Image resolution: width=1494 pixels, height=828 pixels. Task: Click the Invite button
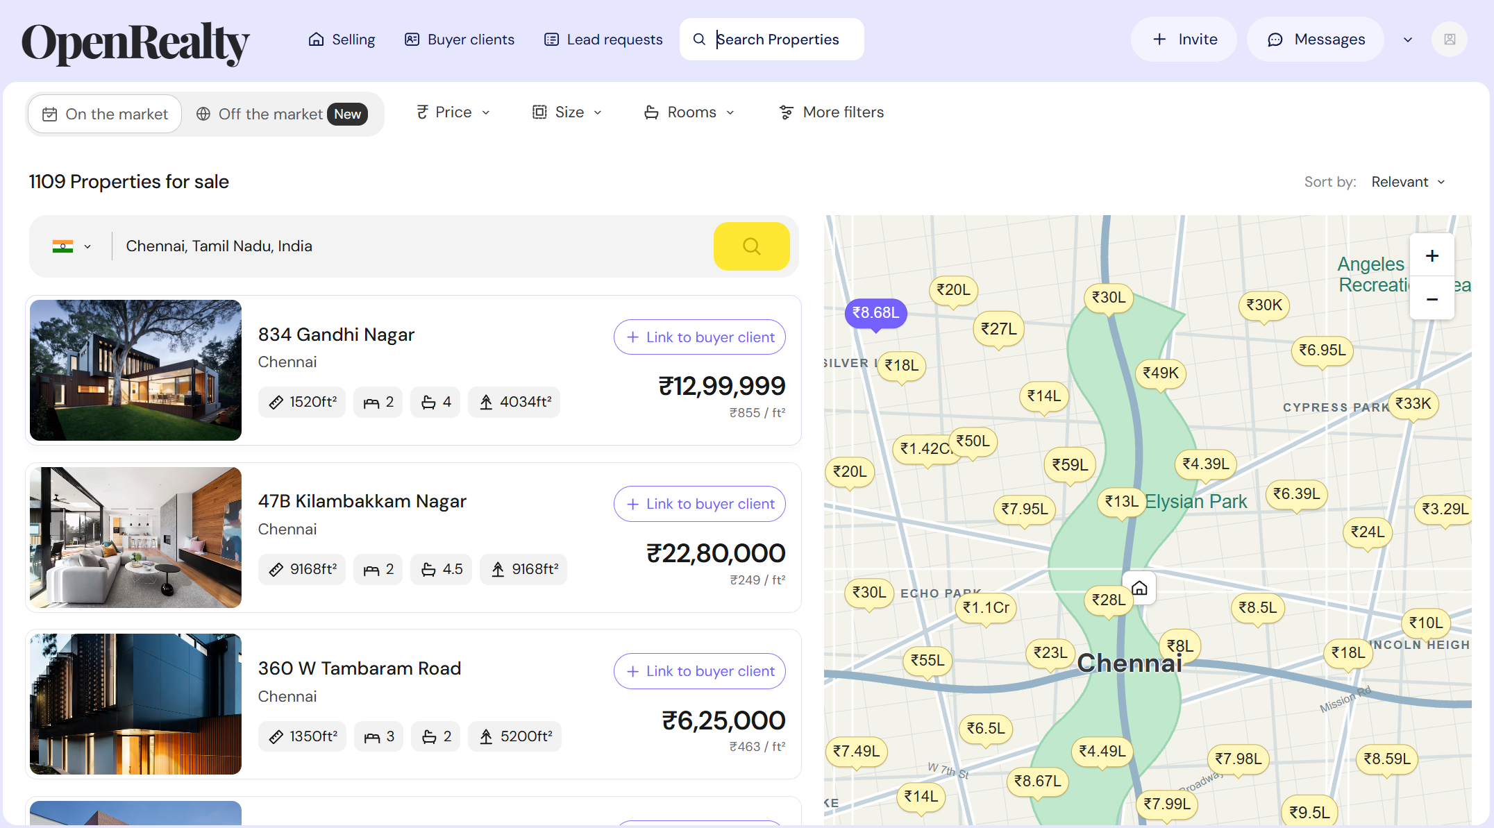pyautogui.click(x=1184, y=40)
